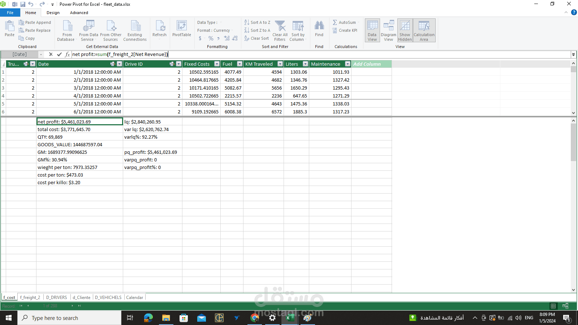Image resolution: width=578 pixels, height=325 pixels.
Task: Clear All Filters
Action: [x=280, y=31]
